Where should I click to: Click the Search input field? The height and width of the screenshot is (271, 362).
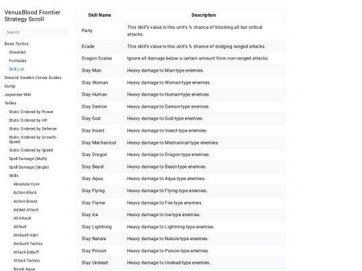pos(36,32)
